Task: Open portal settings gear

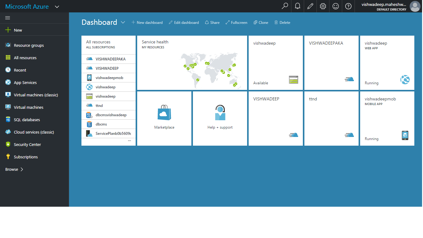Action: coord(323,6)
